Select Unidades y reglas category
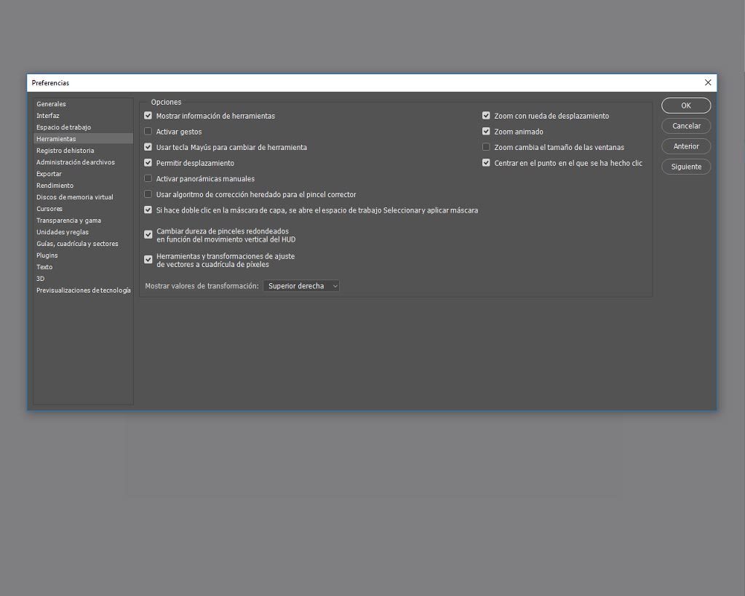 click(83, 232)
